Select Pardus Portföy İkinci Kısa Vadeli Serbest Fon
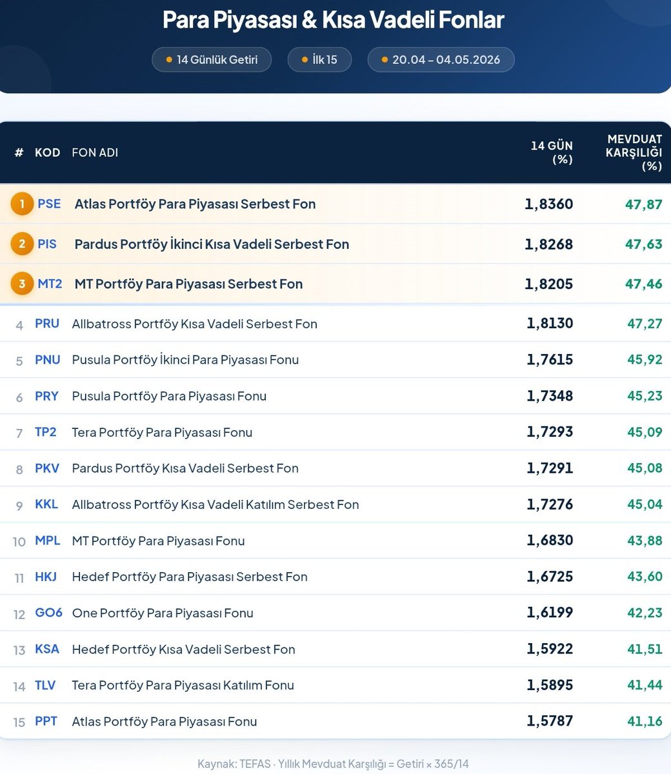The image size is (671, 774). pos(212,244)
